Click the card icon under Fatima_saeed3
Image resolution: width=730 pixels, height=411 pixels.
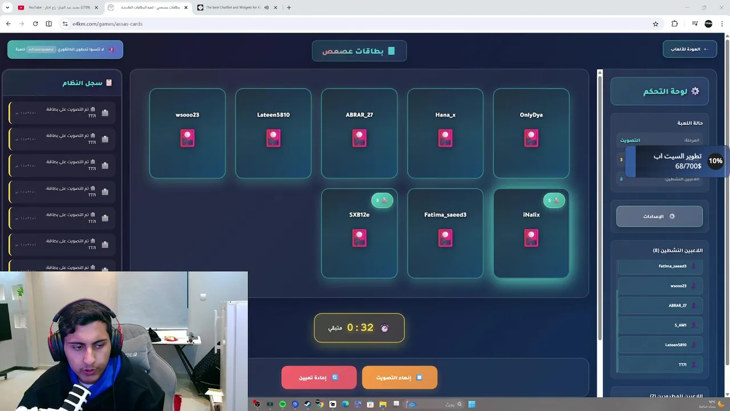pyautogui.click(x=445, y=238)
